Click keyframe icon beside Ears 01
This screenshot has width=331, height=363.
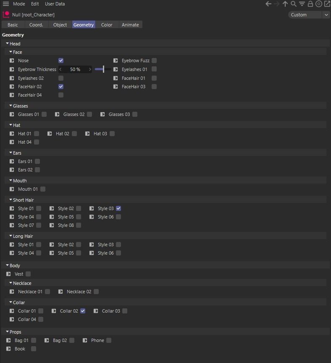point(12,161)
